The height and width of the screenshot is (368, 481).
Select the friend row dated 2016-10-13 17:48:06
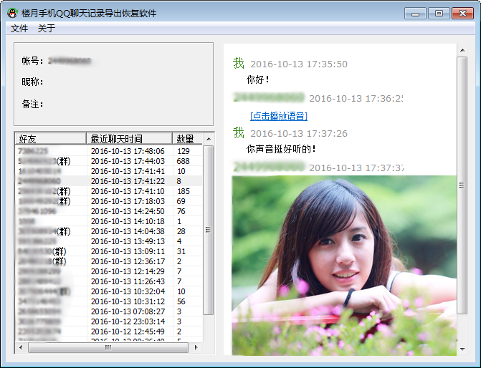click(x=108, y=151)
